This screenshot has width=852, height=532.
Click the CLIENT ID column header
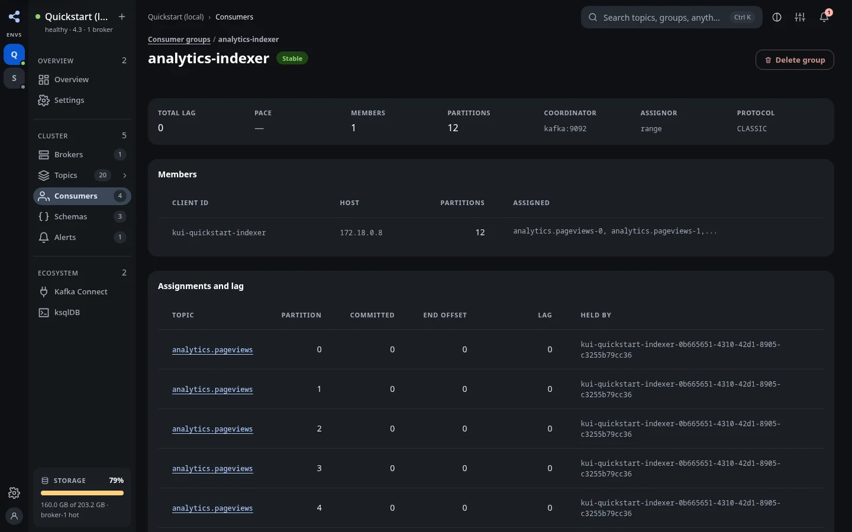point(190,203)
